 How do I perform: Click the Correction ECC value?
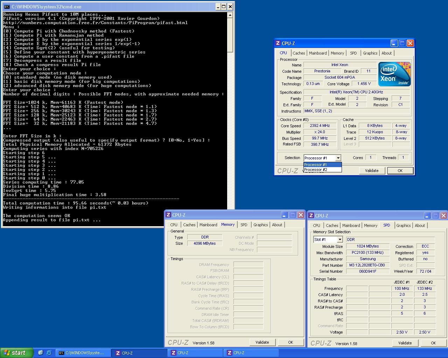(x=425, y=246)
